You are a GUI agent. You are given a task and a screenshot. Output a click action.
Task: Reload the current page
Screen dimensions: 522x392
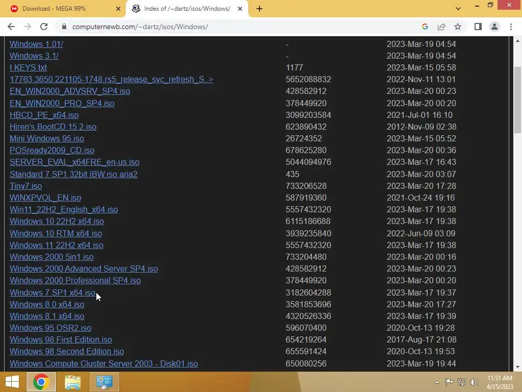44,27
